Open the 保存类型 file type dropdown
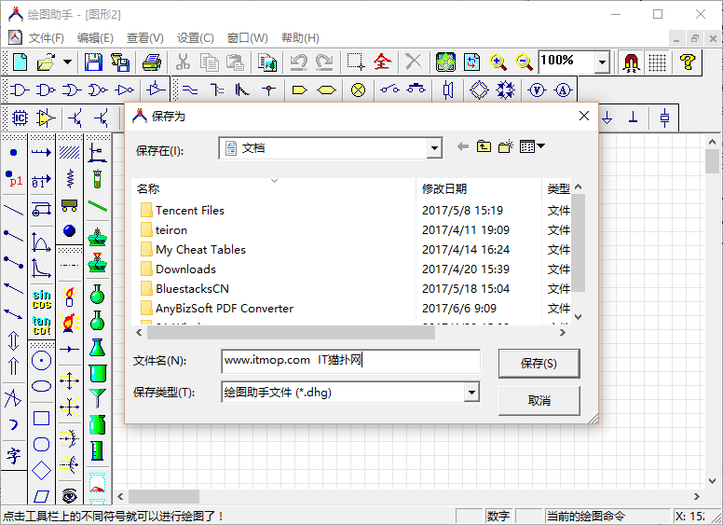The width and height of the screenshot is (723, 525). [x=471, y=393]
